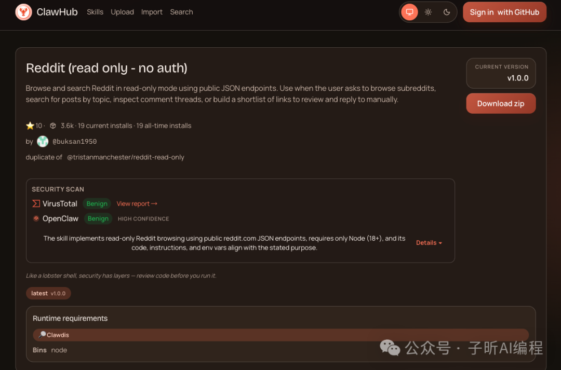Select the latest v1.0.0 version tag
This screenshot has width=561, height=370.
click(x=48, y=293)
